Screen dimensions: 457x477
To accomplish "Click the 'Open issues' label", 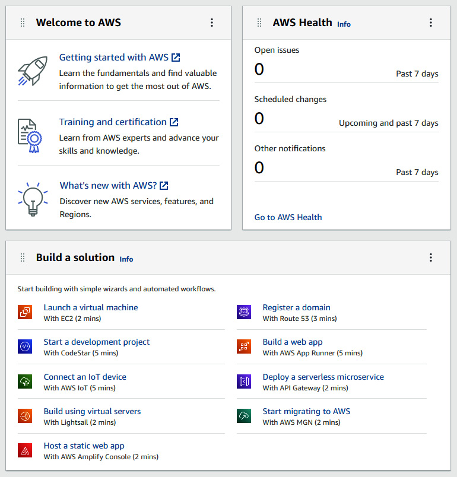I will click(277, 50).
